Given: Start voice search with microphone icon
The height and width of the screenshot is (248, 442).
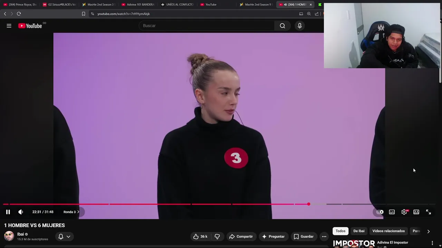Looking at the screenshot, I should [x=300, y=26].
